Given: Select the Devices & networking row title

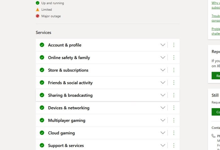Looking at the screenshot, I should tap(69, 108).
